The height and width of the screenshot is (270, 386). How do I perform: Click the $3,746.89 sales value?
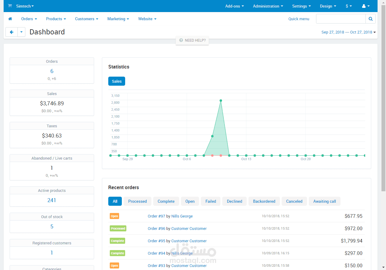pyautogui.click(x=52, y=103)
